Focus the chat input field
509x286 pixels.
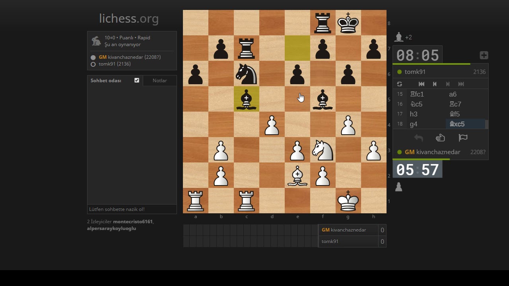[132, 209]
